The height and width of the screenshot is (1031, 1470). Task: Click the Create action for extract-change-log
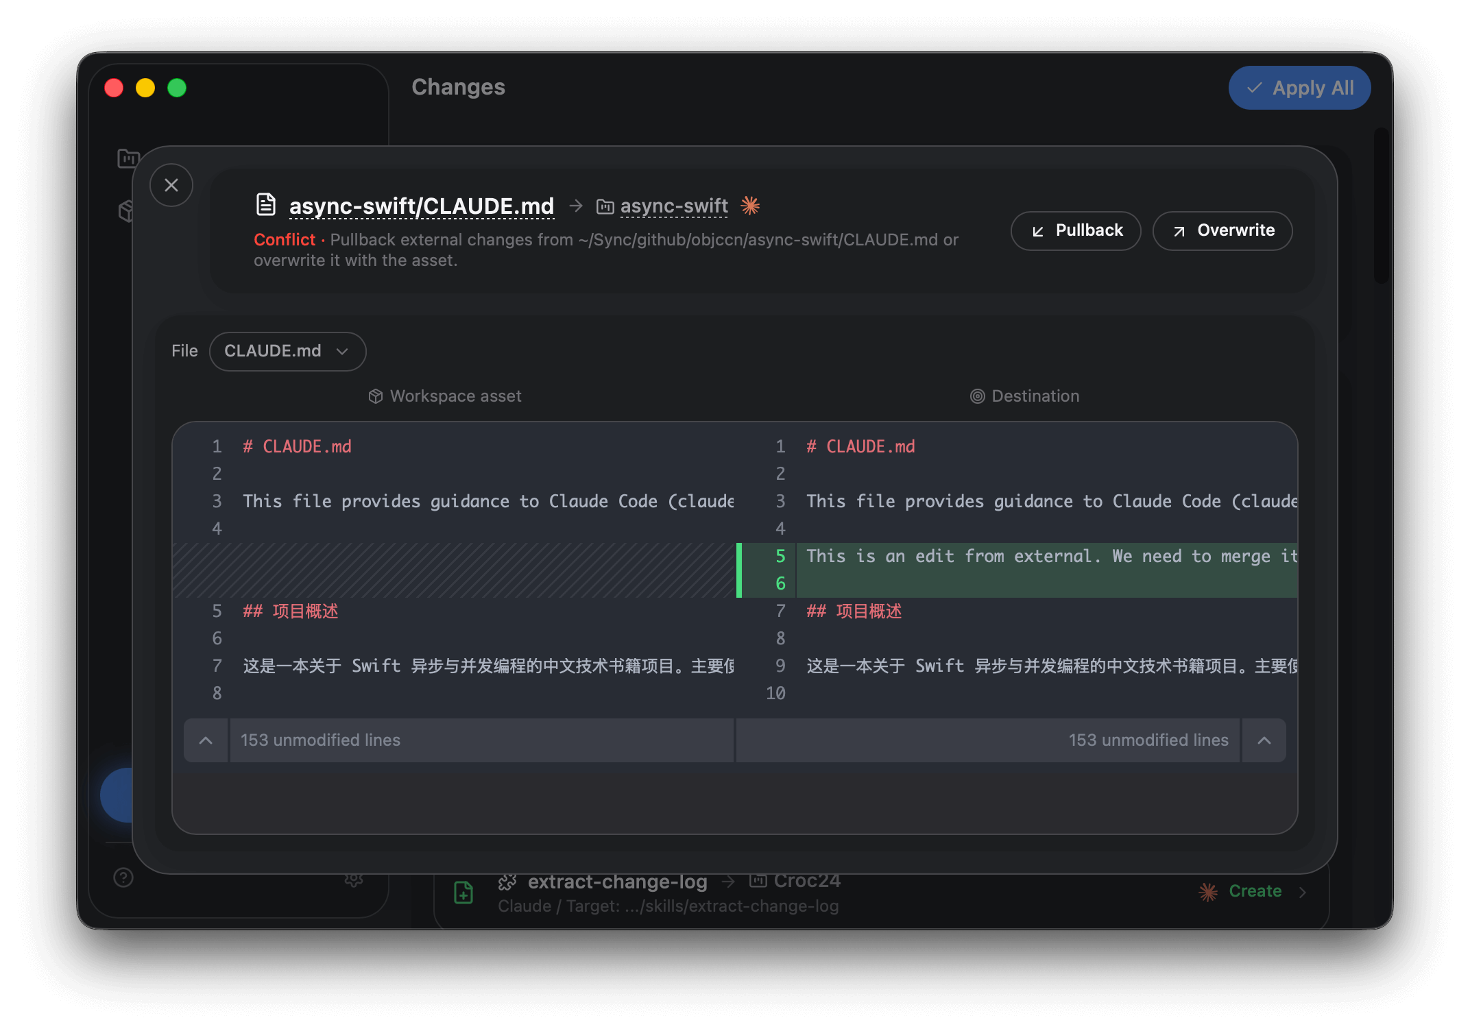[x=1255, y=891]
